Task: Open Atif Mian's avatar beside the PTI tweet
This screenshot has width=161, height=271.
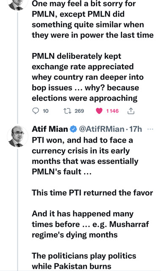Action: click(x=17, y=136)
